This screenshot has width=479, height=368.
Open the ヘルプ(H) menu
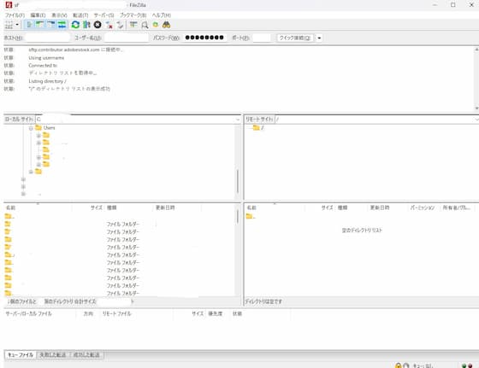click(162, 15)
